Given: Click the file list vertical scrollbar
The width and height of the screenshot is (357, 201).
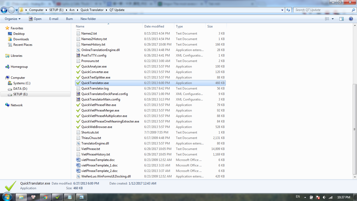Looking at the screenshot, I should point(355,128).
